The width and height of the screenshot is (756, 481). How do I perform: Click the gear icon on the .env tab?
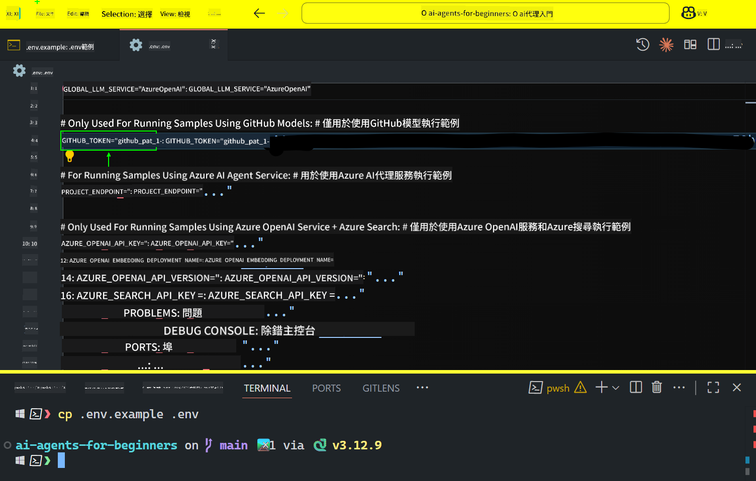point(136,45)
